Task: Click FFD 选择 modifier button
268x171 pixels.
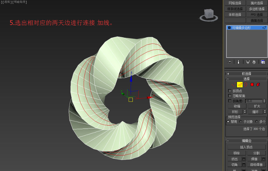Action: [x=257, y=15]
